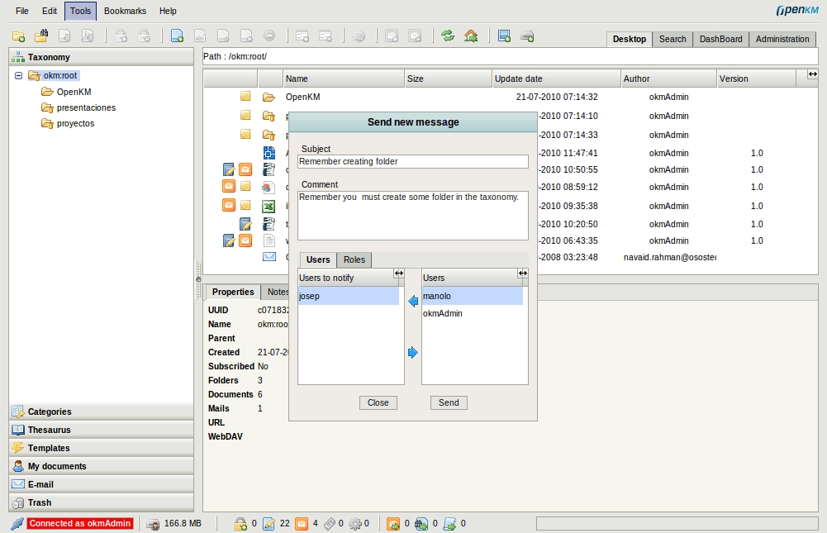Click the green Refresh arrows icon
This screenshot has width=827, height=533.
pyautogui.click(x=448, y=36)
